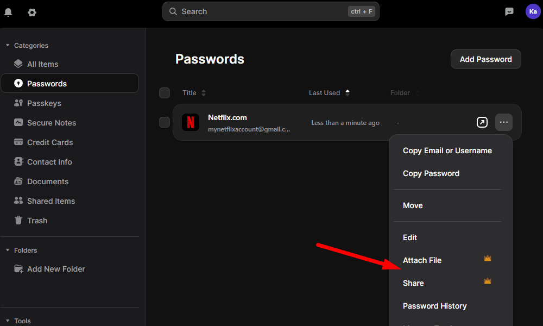
Task: Click the feedback chat bubble icon
Action: 509,11
